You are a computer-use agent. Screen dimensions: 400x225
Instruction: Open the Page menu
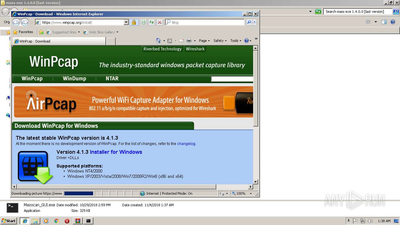coord(204,41)
